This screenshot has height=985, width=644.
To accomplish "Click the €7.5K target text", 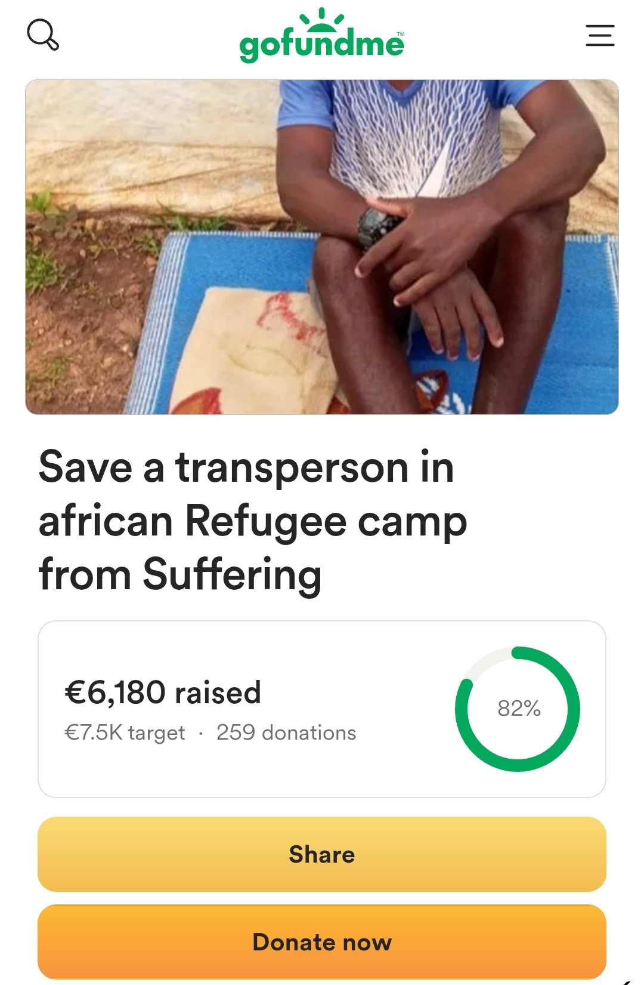I will pyautogui.click(x=125, y=732).
